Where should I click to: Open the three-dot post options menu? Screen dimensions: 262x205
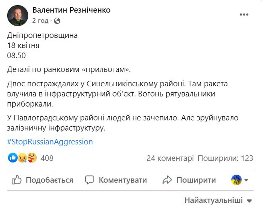pyautogui.click(x=244, y=15)
